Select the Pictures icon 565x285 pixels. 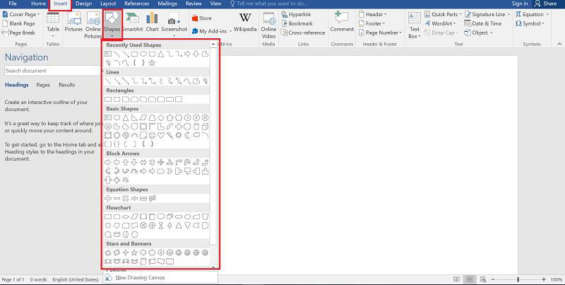click(x=73, y=22)
